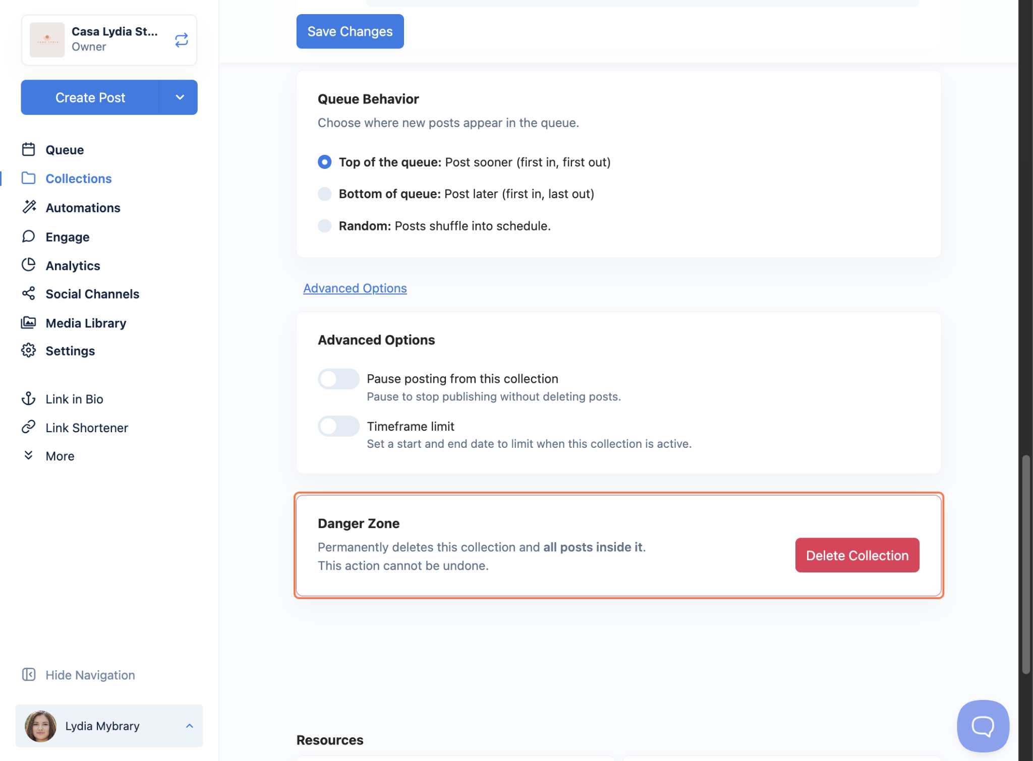Click the Social Channels share icon
Screen dimensions: 1033x761
click(x=29, y=294)
